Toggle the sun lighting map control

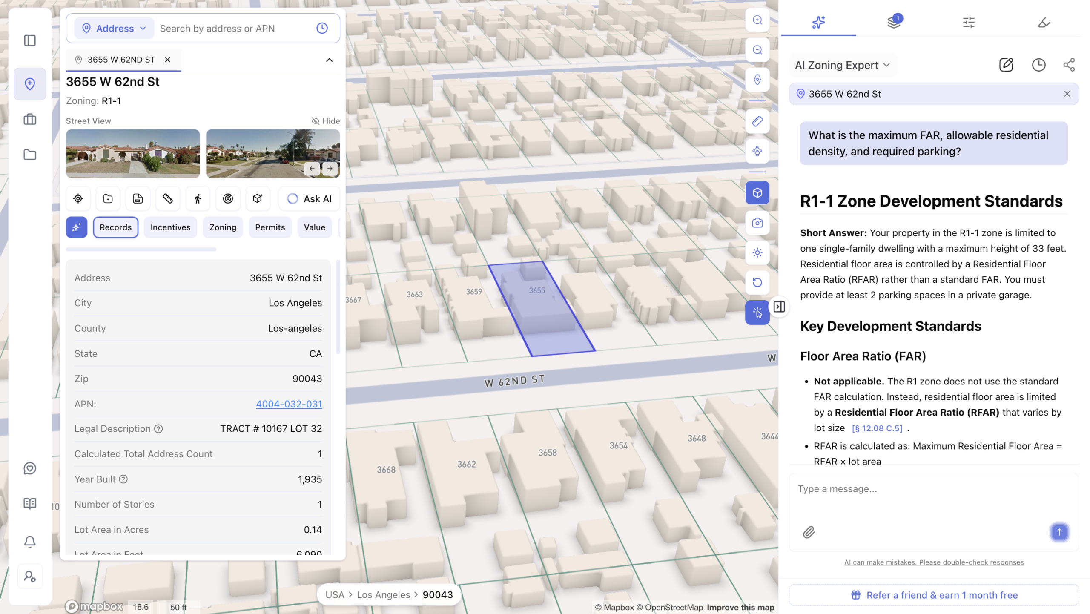[757, 252]
